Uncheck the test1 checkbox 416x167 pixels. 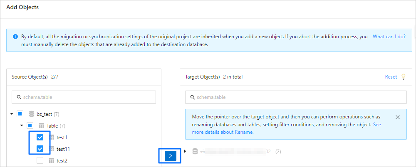click(x=40, y=137)
